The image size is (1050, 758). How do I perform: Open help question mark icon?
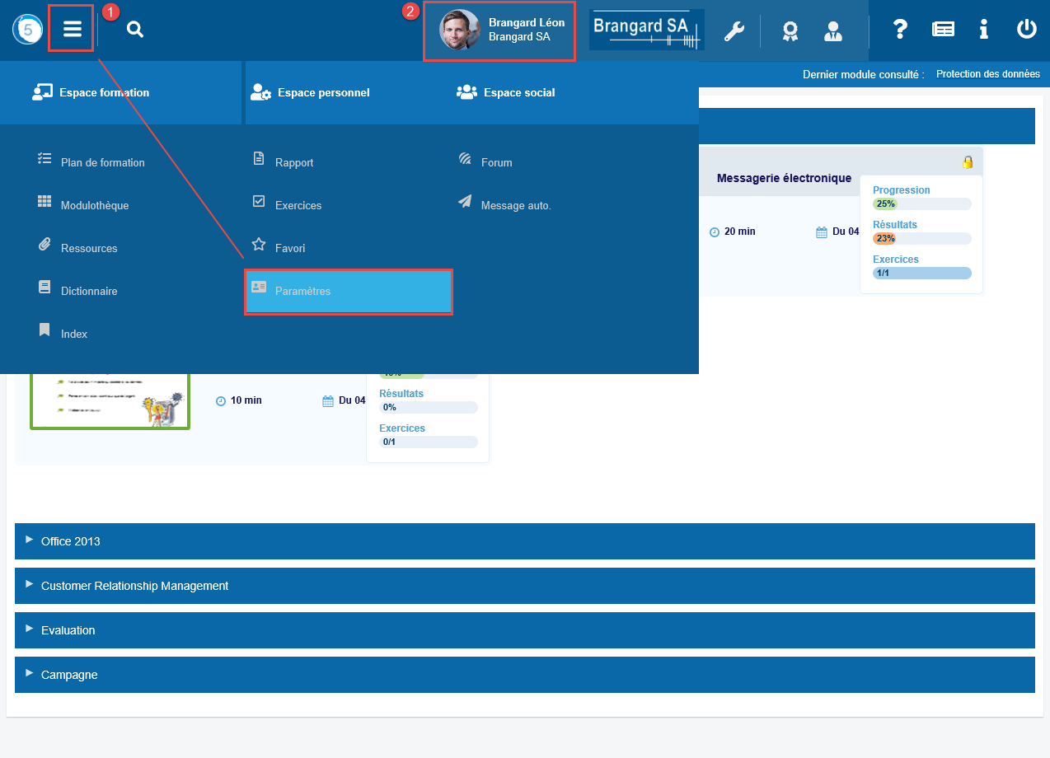tap(900, 30)
